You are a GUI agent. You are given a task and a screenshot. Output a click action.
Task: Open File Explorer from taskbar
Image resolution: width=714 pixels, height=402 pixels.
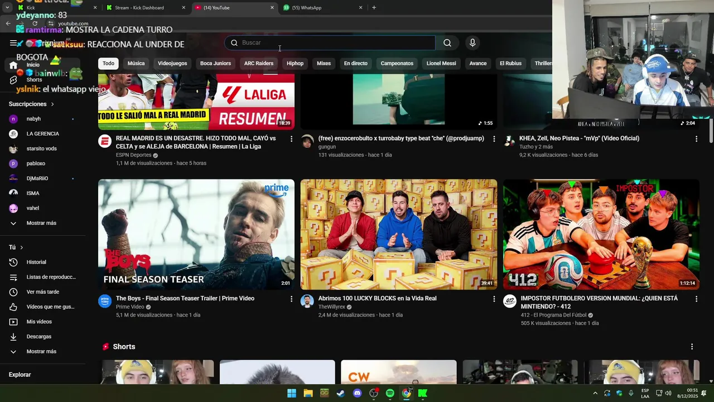tap(308, 393)
